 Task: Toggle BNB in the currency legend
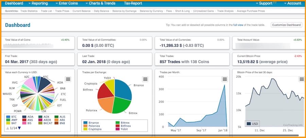[60, 123]
